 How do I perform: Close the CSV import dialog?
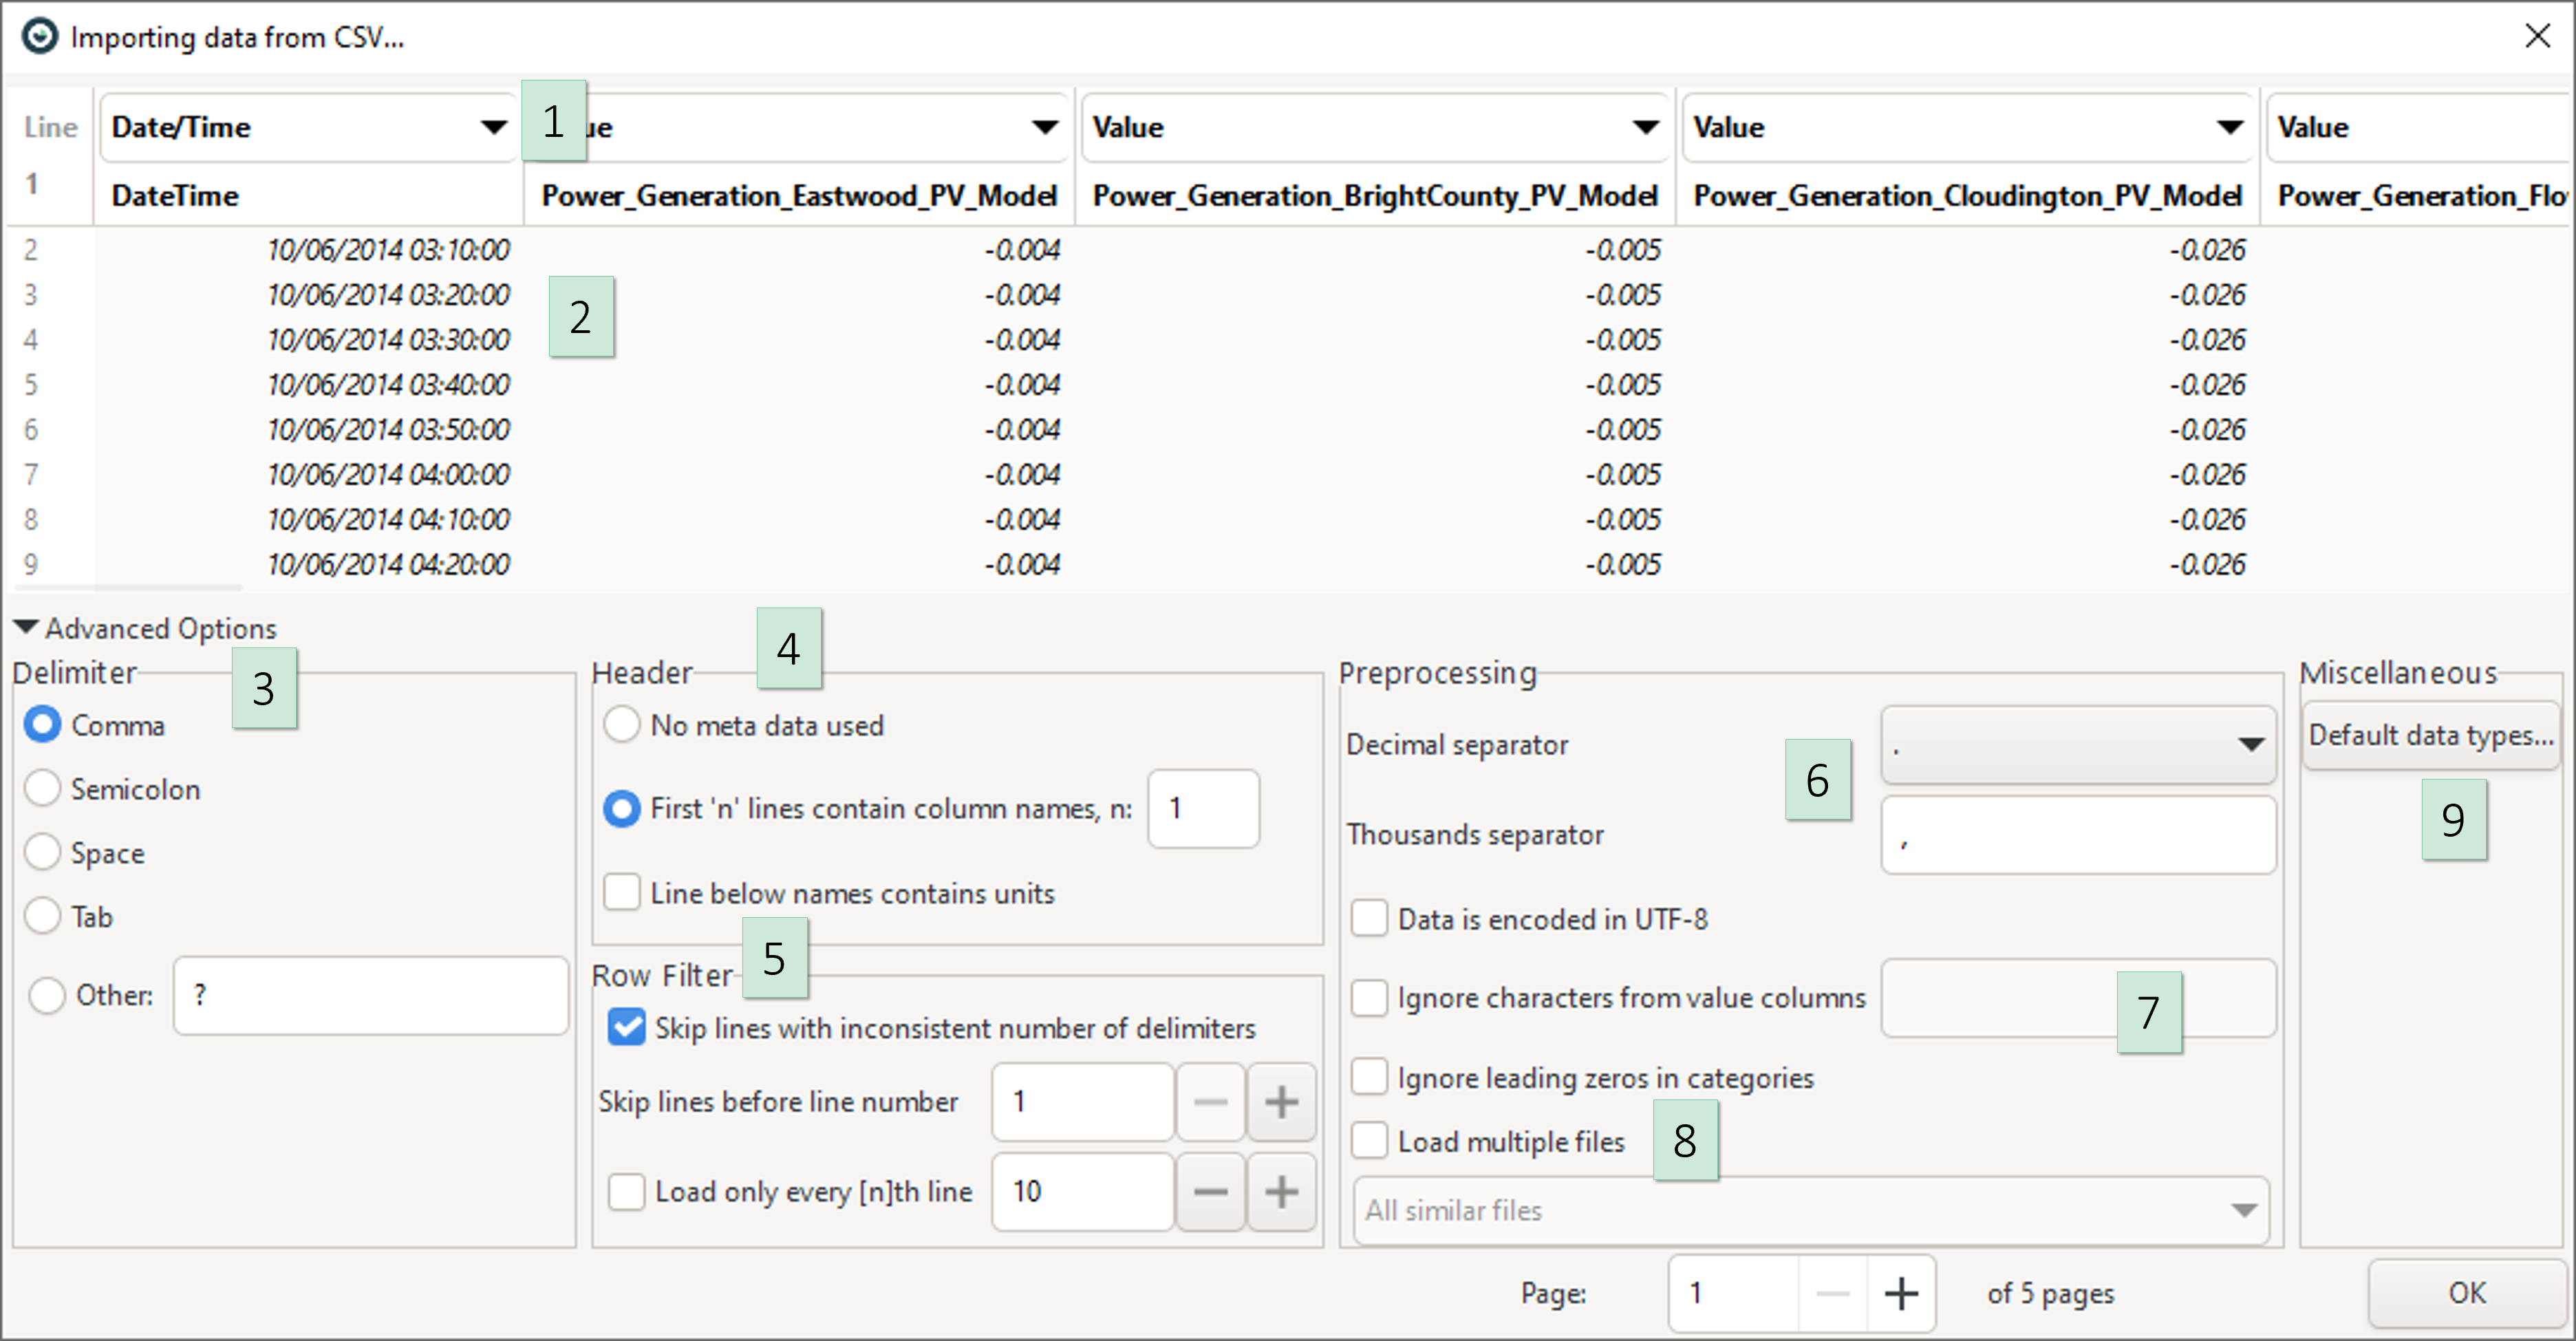[x=2537, y=36]
